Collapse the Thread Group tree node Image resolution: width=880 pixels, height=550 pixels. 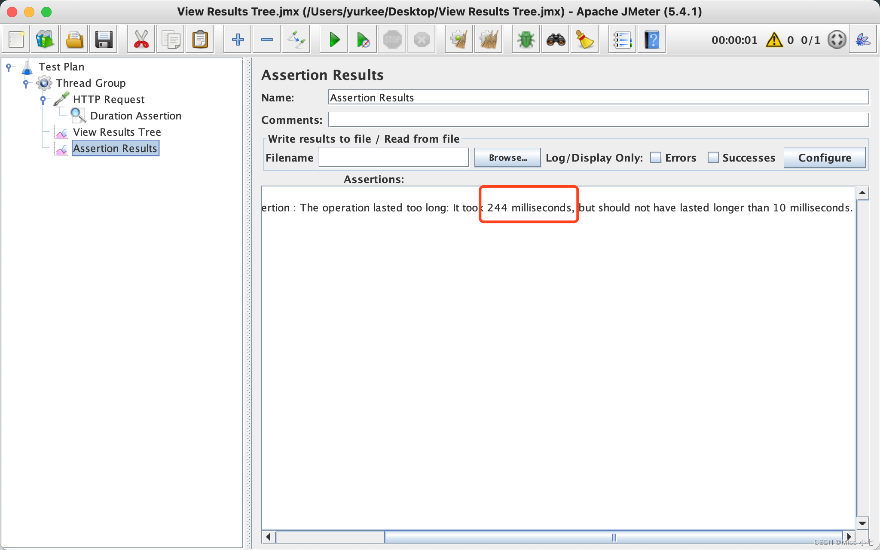pos(26,83)
